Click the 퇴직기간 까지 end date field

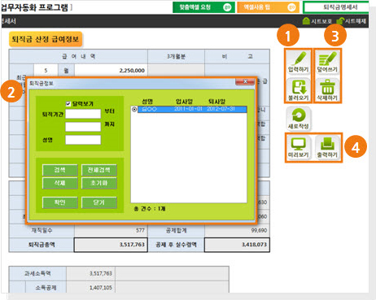coord(83,127)
